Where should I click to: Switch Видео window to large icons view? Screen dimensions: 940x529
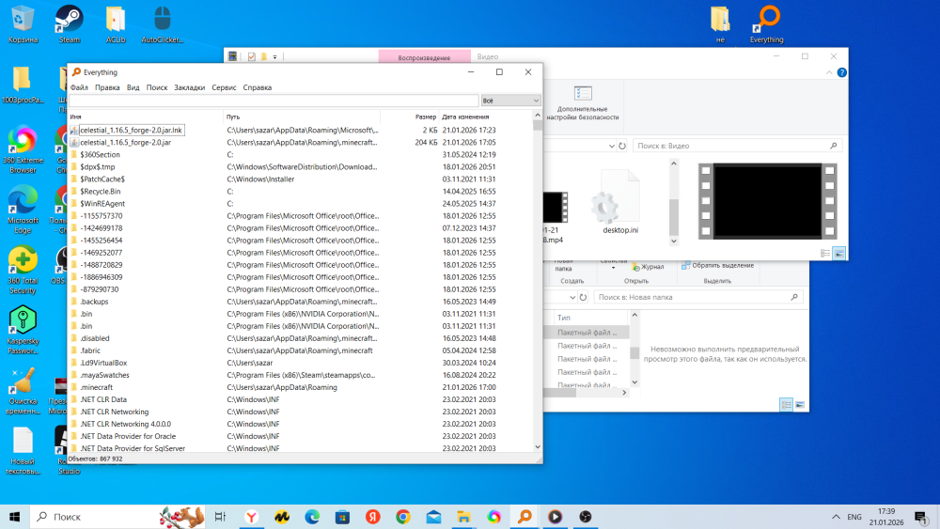tap(838, 254)
